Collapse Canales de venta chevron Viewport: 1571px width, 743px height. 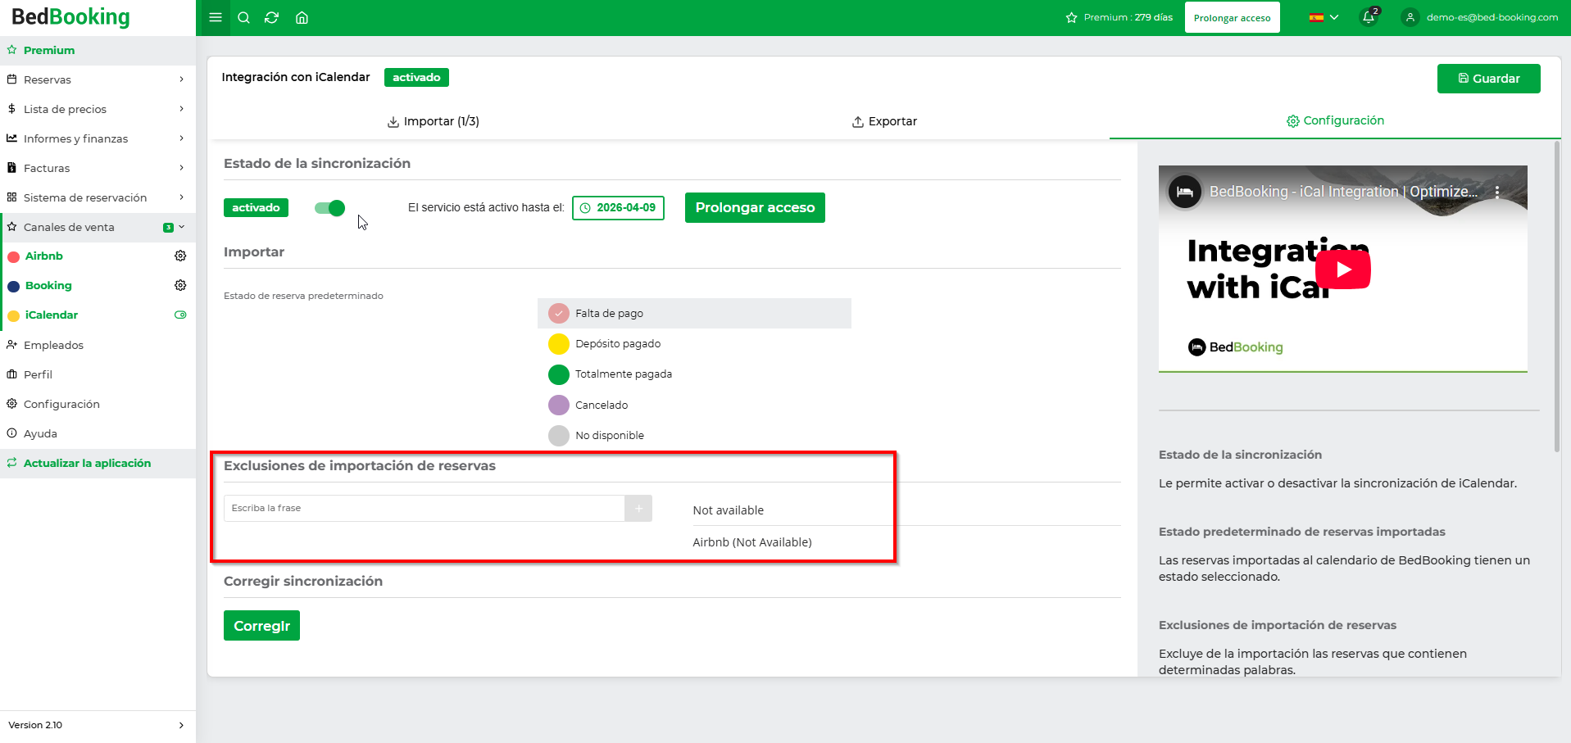[182, 227]
